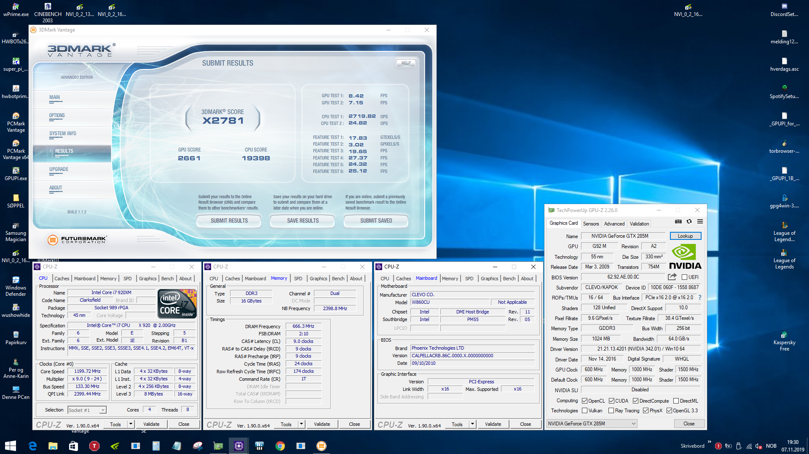Toggle the CUDA checkbox
Image resolution: width=809 pixels, height=454 pixels.
[x=612, y=401]
